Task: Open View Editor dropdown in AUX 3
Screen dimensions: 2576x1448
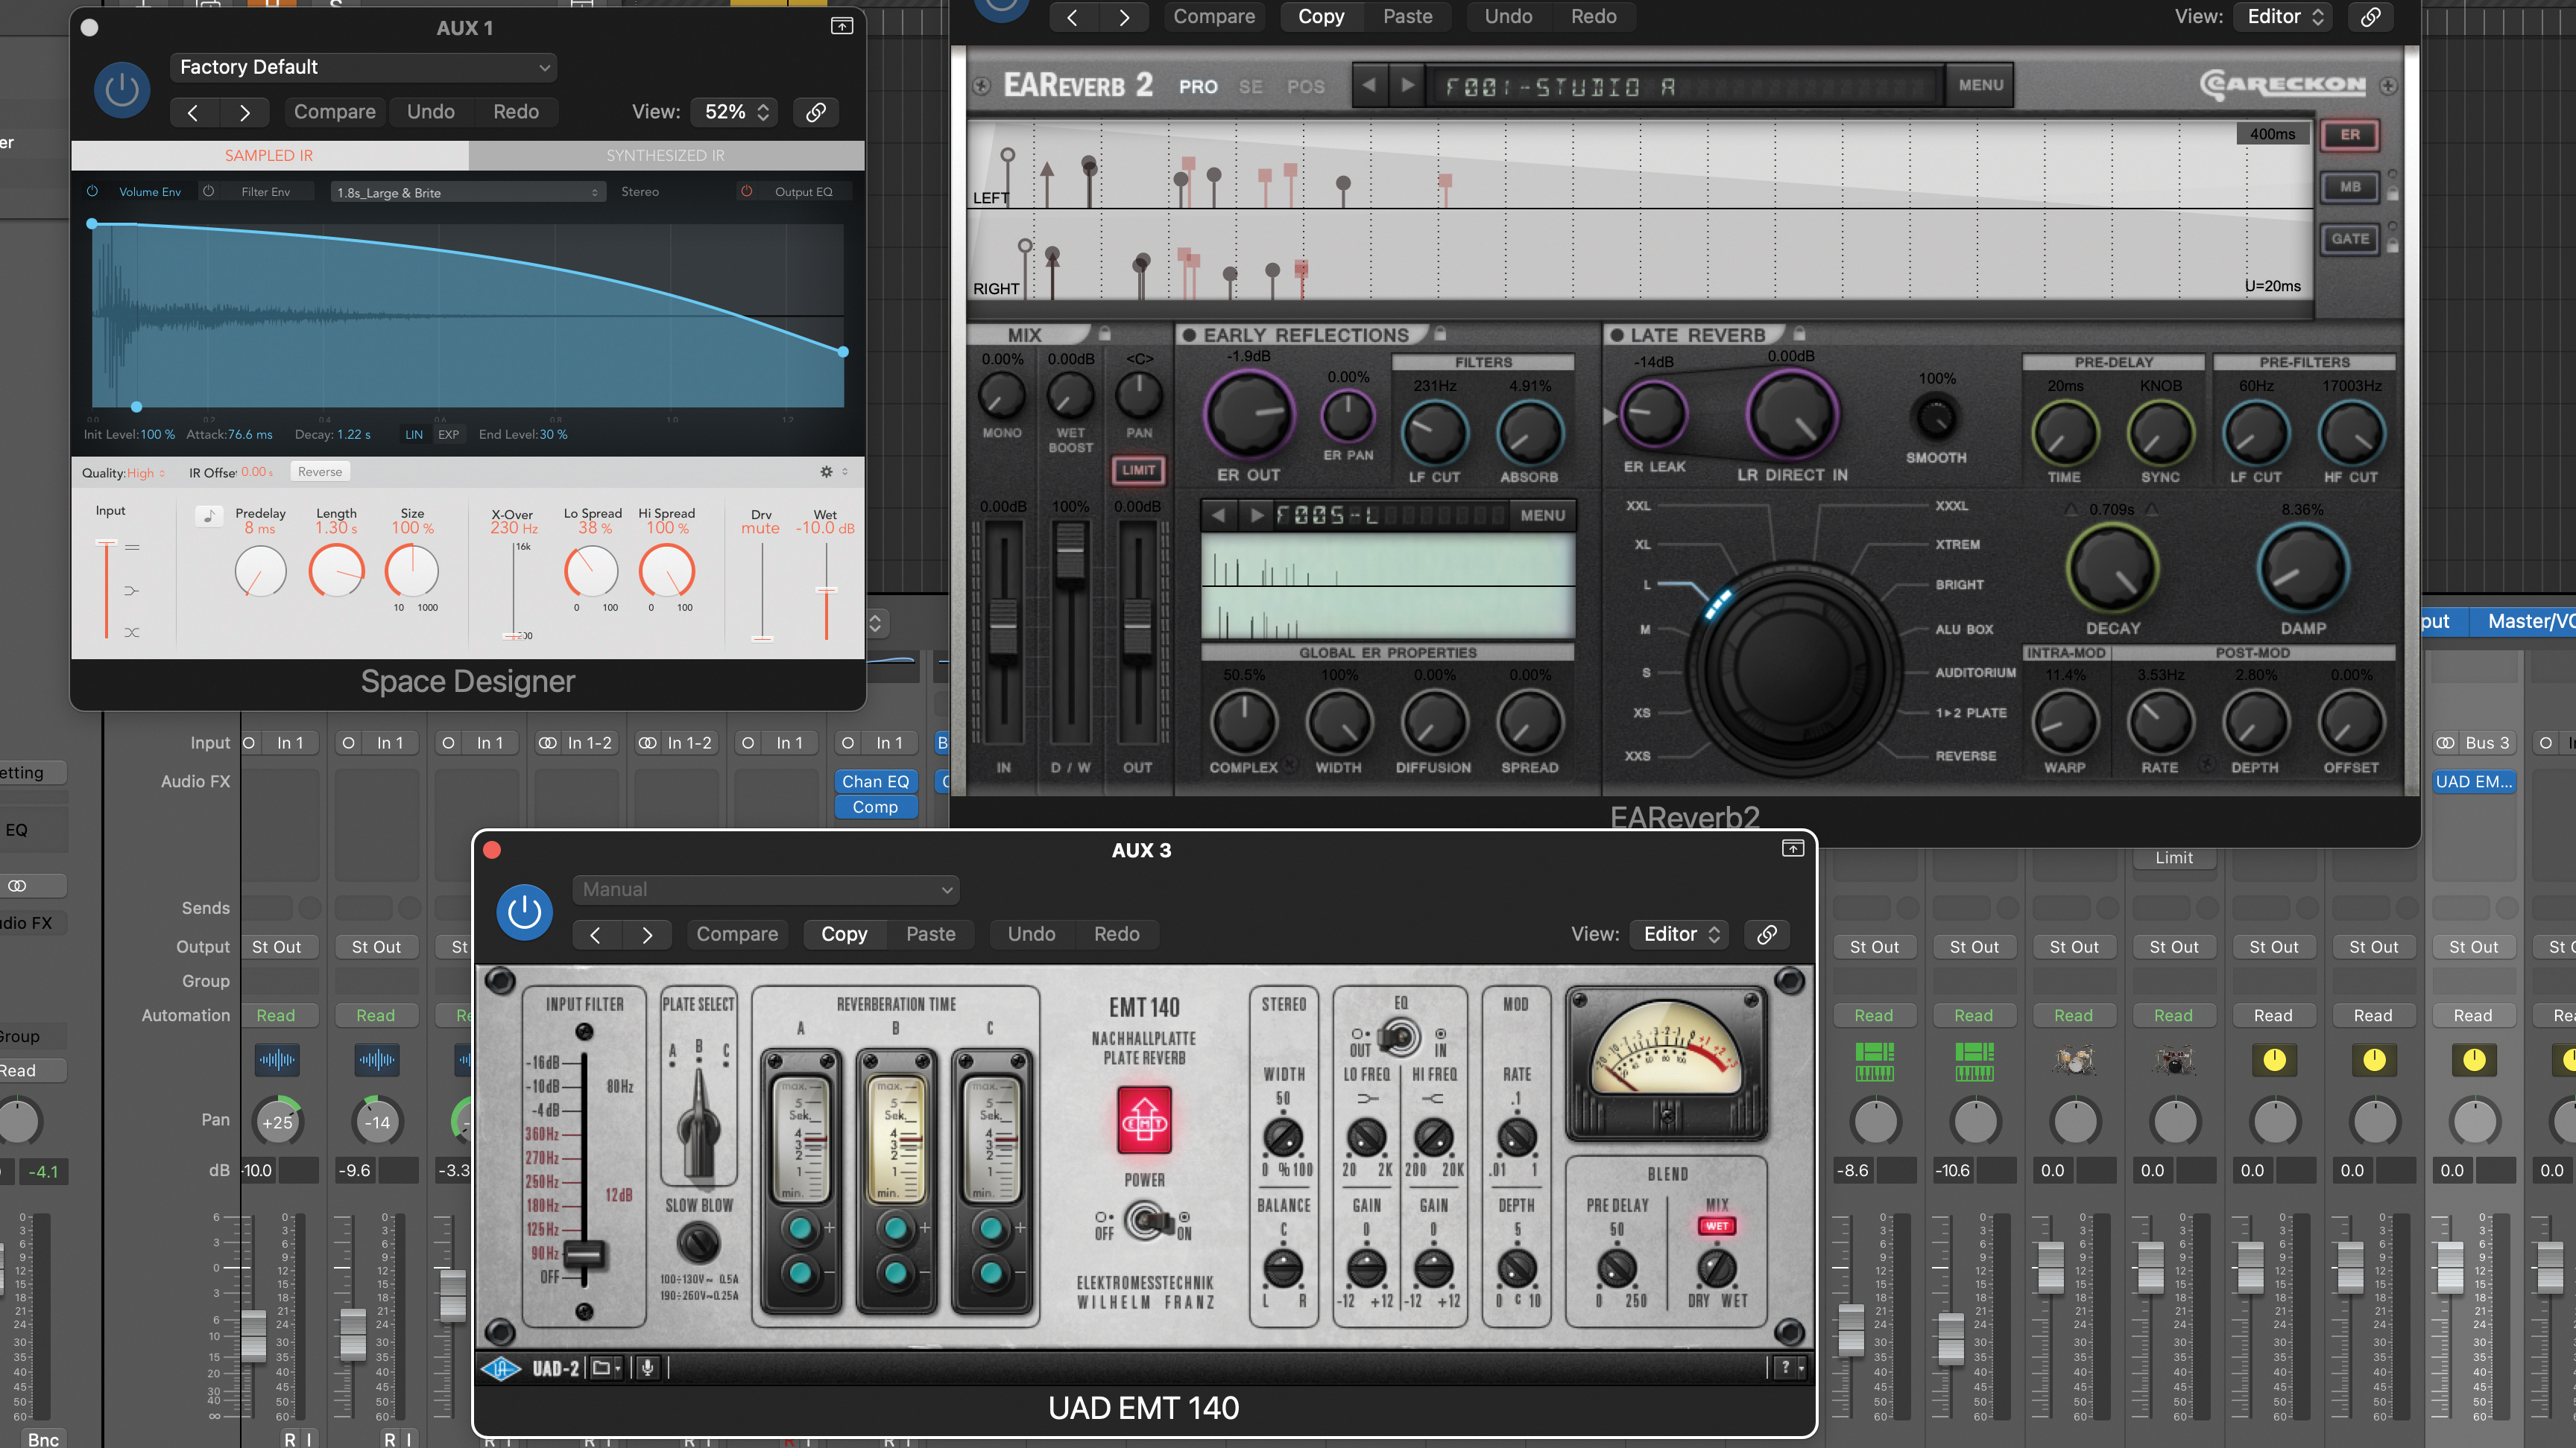Action: pos(1680,933)
